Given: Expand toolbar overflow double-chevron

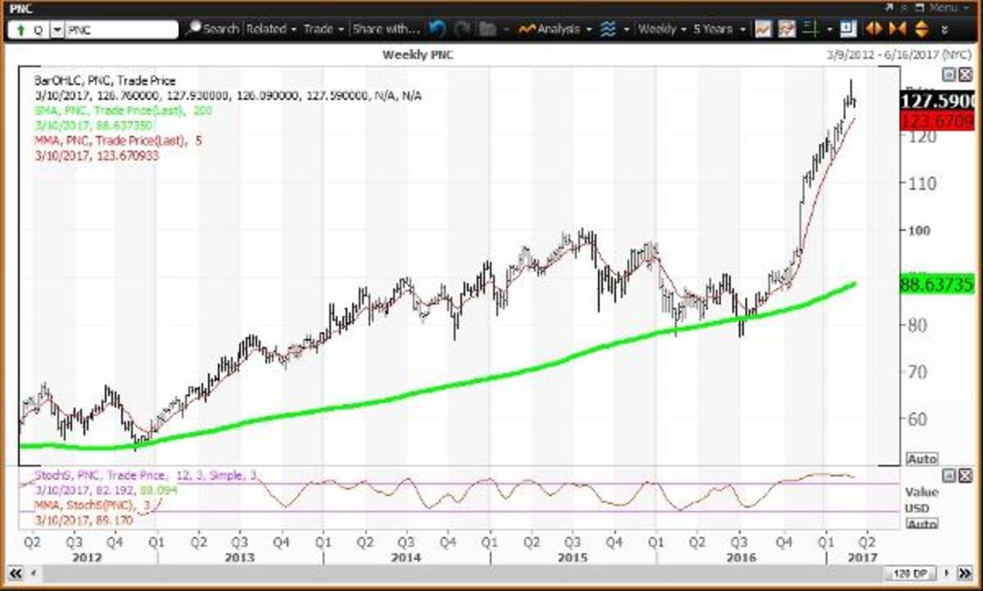Looking at the screenshot, I should (945, 29).
